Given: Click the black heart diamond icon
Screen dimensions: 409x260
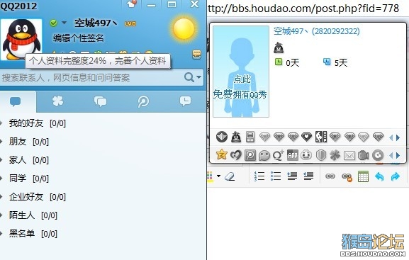Looking at the screenshot, I should coord(306,137).
